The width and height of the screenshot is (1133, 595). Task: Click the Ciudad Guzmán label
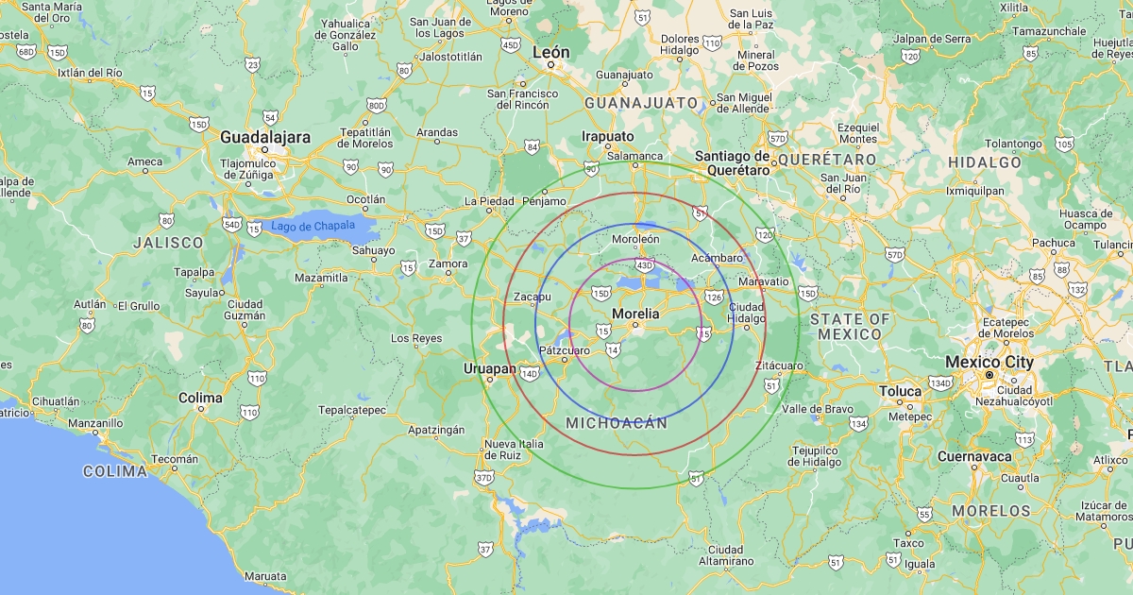245,311
